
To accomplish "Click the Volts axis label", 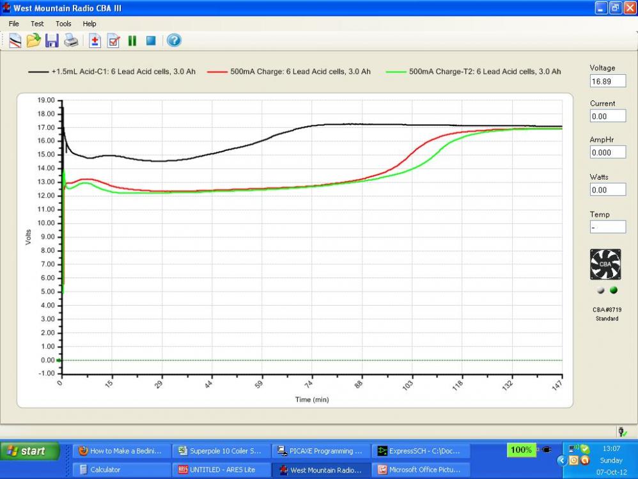I will (x=28, y=237).
